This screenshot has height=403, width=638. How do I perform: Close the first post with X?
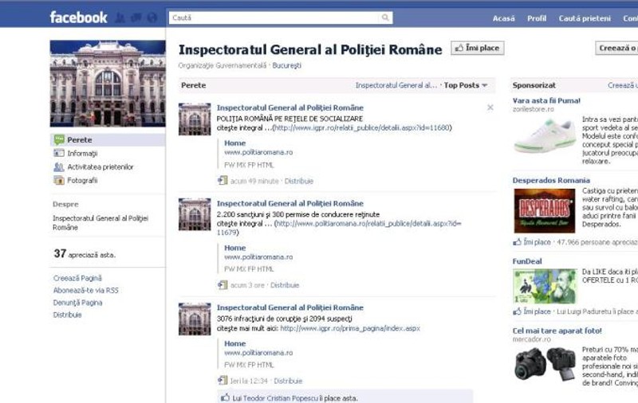click(490, 108)
